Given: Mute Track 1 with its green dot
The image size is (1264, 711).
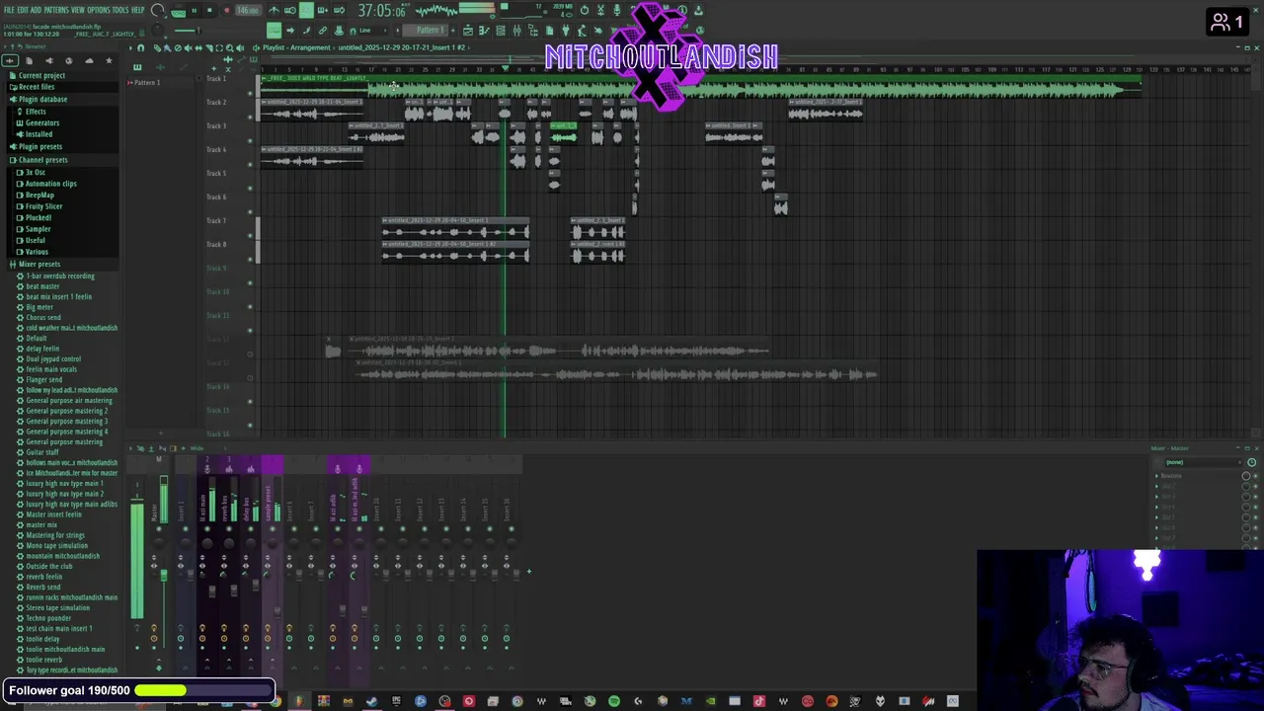Looking at the screenshot, I should click(x=250, y=93).
